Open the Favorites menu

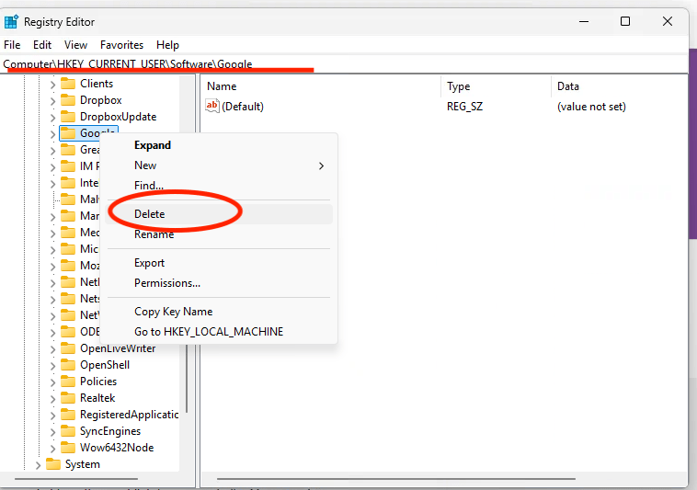click(121, 45)
